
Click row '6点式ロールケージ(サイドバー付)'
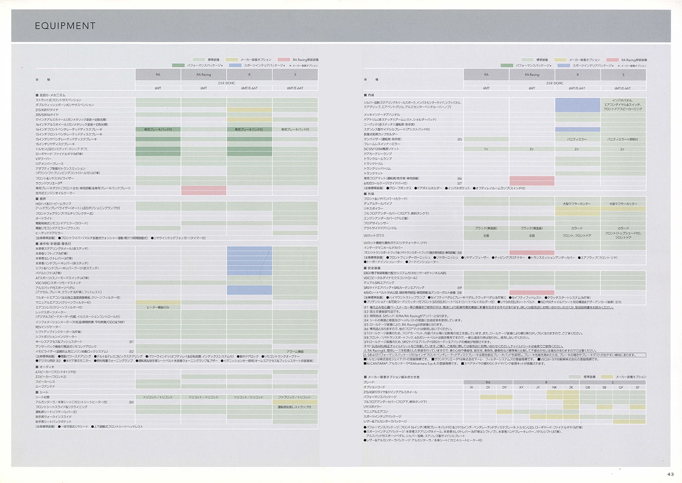(505, 183)
